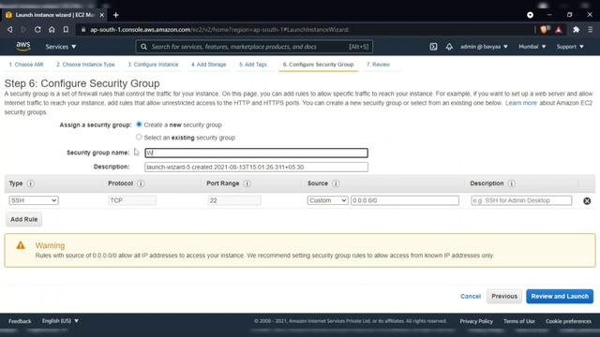Image resolution: width=600 pixels, height=337 pixels.
Task: Open the English (US) language dropdown
Action: (x=60, y=321)
